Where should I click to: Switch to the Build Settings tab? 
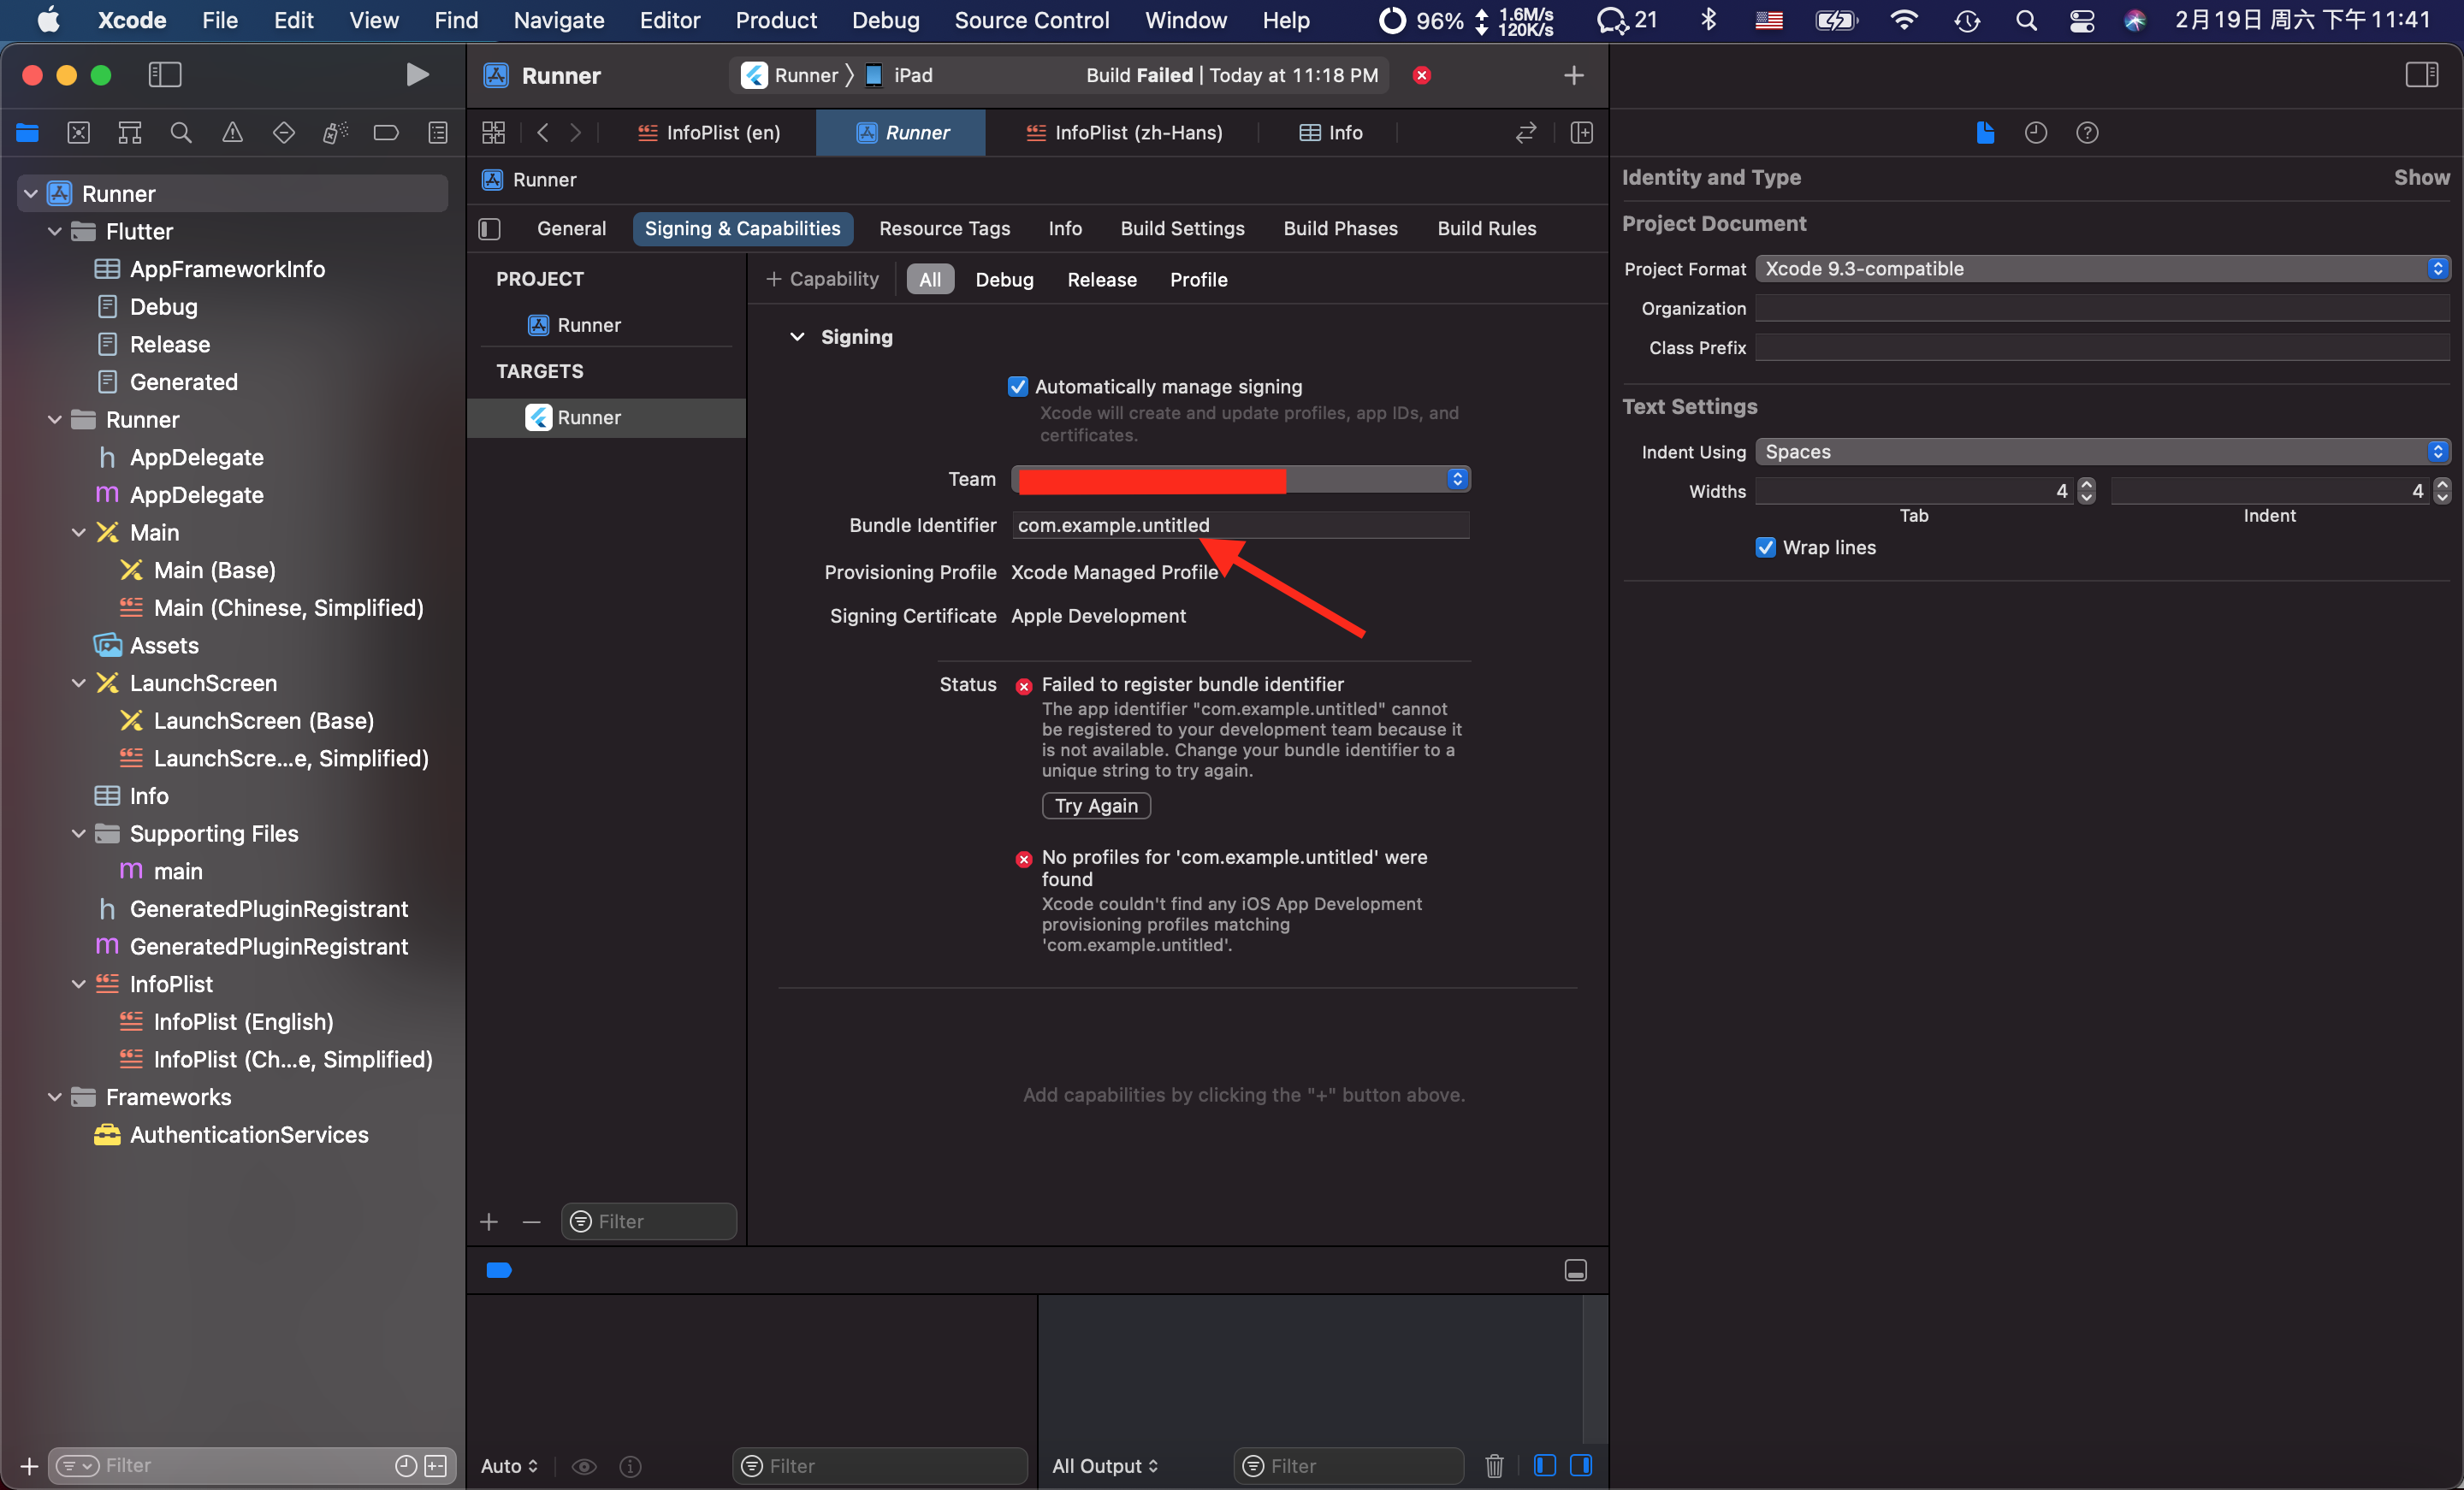[1182, 229]
